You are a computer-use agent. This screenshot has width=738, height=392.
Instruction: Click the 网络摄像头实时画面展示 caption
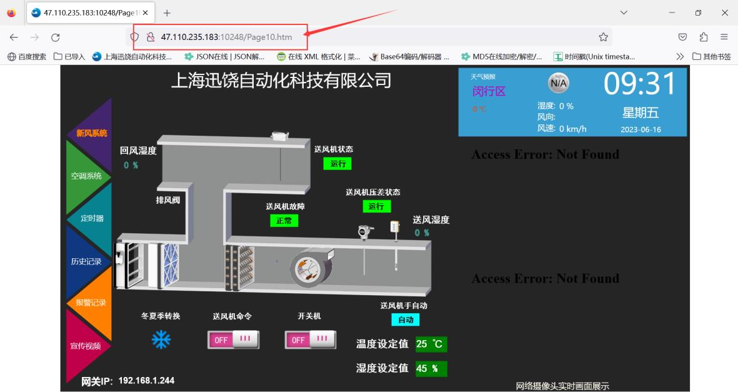(562, 386)
